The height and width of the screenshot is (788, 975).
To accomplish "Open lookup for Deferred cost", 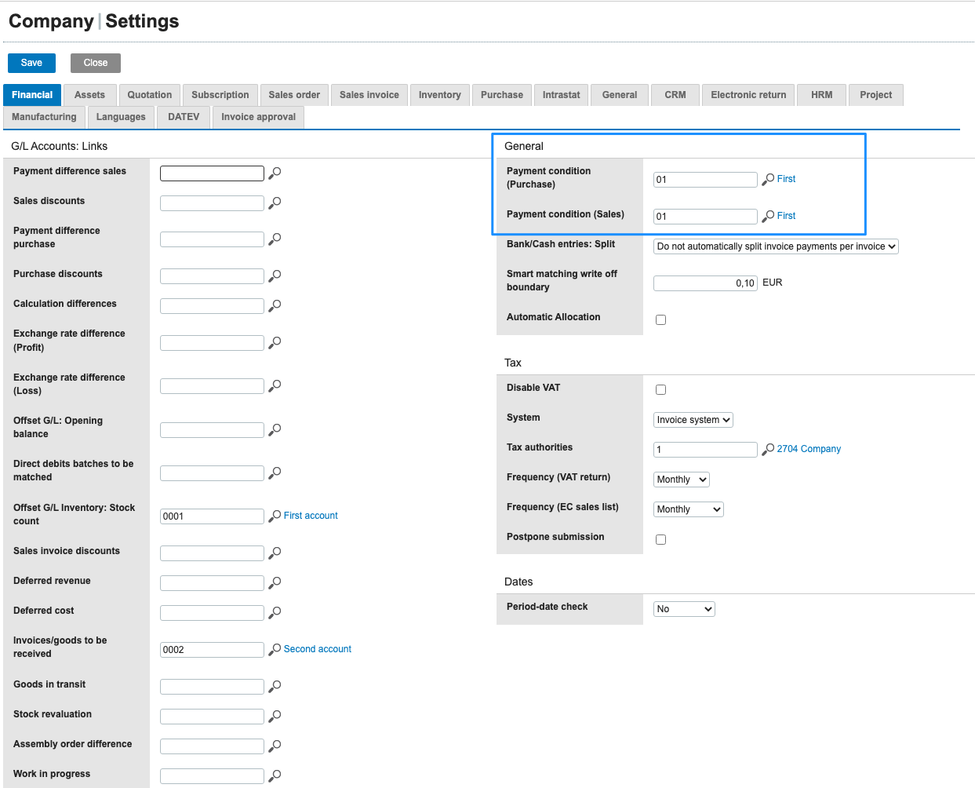I will pyautogui.click(x=275, y=612).
